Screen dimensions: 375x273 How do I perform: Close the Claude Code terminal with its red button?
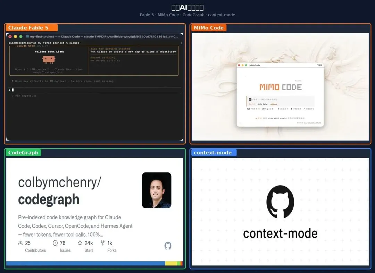click(x=10, y=36)
